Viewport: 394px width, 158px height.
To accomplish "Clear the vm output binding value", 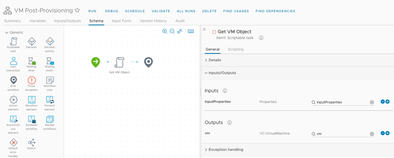I will point(372,134).
